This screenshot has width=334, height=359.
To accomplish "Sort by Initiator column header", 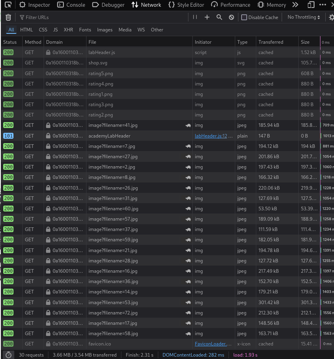I will pos(213,42).
